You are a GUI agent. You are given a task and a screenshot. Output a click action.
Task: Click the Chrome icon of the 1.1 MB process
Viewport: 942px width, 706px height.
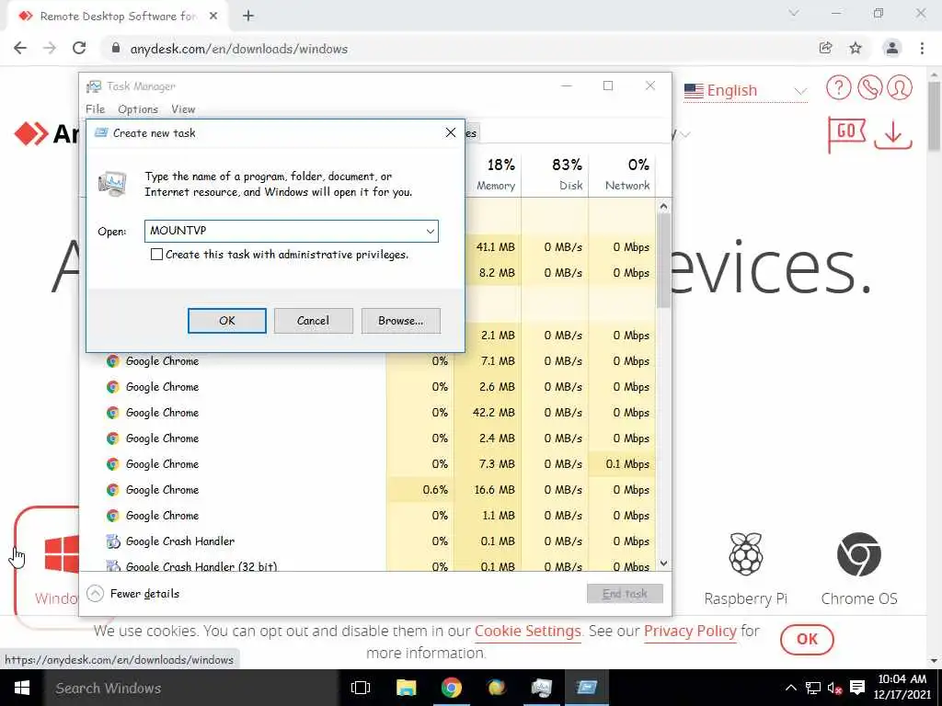pos(113,516)
